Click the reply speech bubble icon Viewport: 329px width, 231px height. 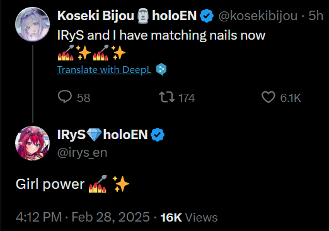coord(65,97)
